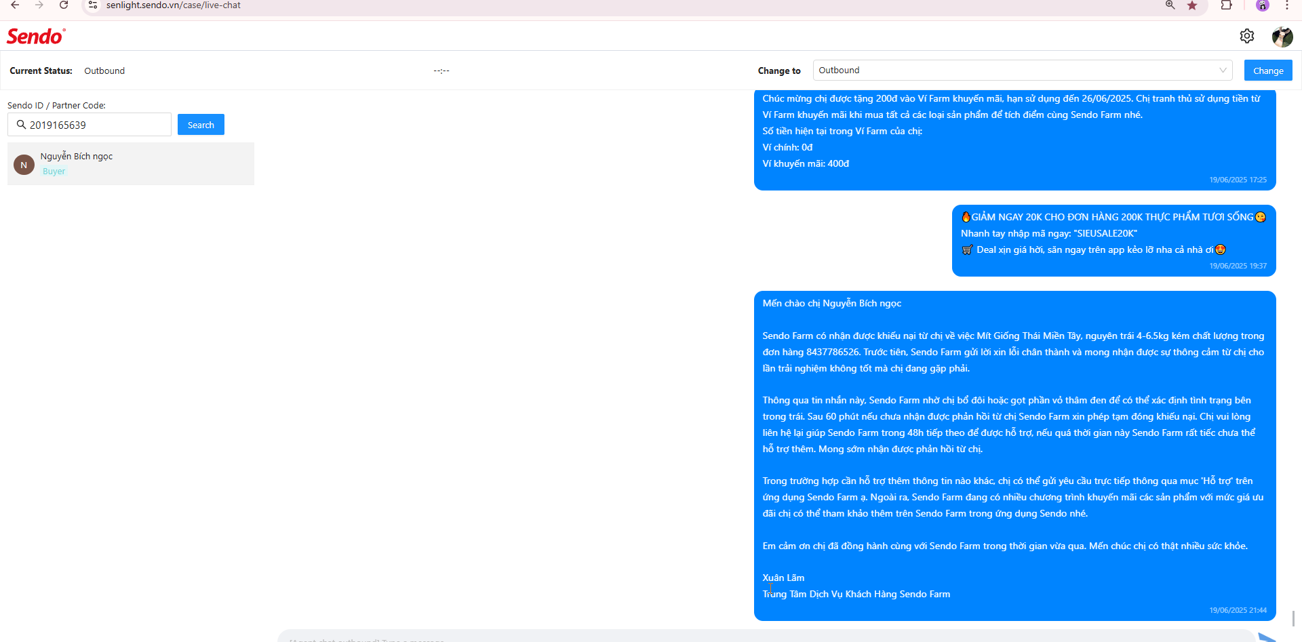
Task: Click the --:-- timer text
Action: point(441,71)
